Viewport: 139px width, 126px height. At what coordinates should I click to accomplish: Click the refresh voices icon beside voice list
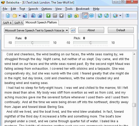point(73,30)
